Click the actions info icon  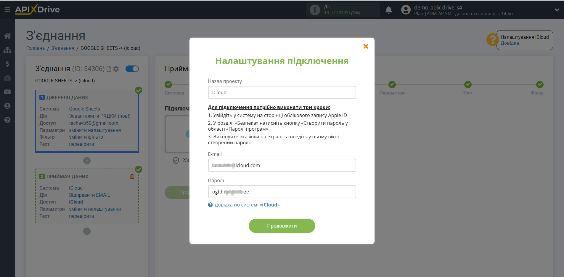pyautogui.click(x=315, y=10)
